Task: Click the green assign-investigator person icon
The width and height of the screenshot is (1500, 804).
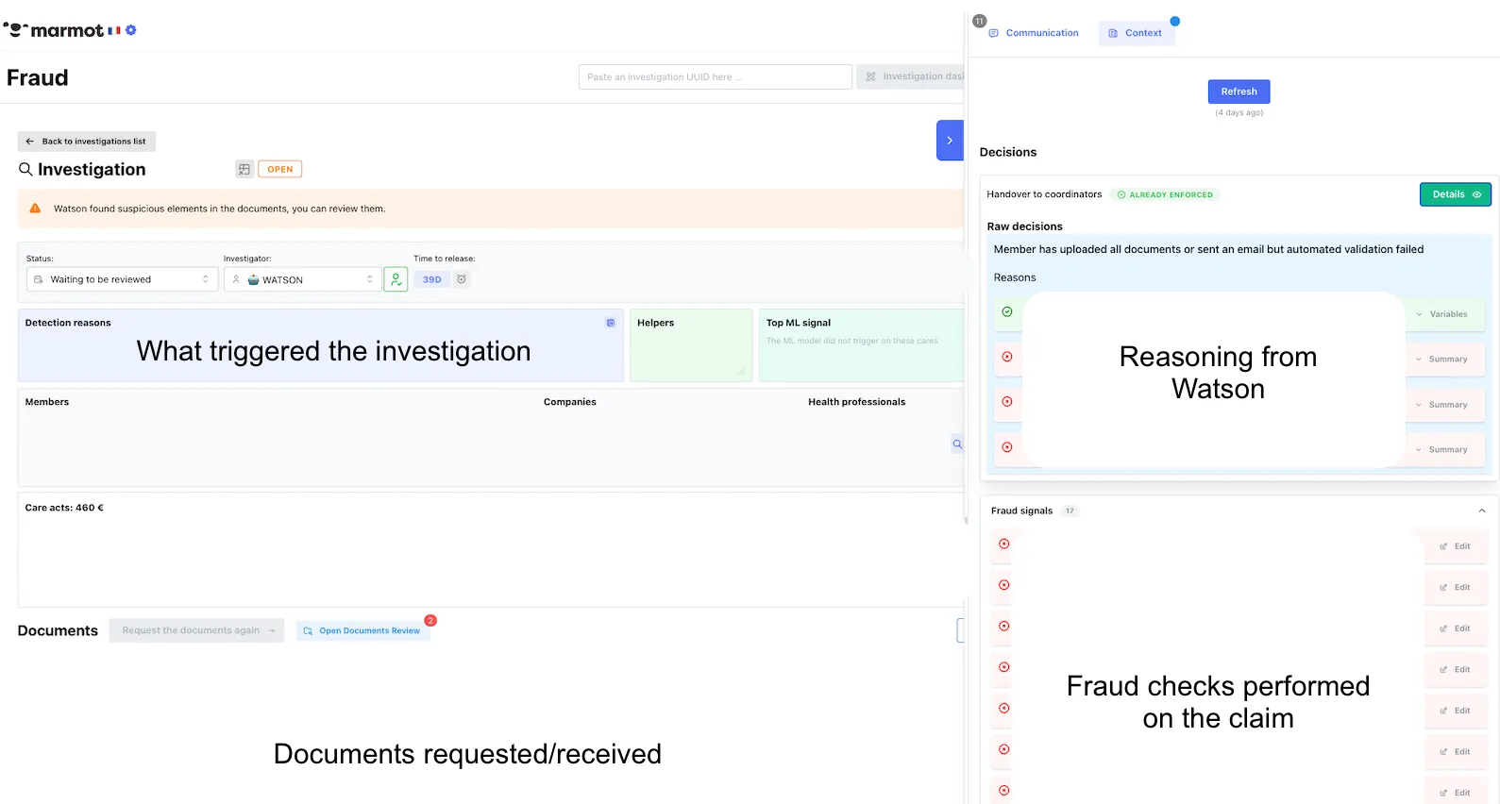Action: click(x=396, y=279)
